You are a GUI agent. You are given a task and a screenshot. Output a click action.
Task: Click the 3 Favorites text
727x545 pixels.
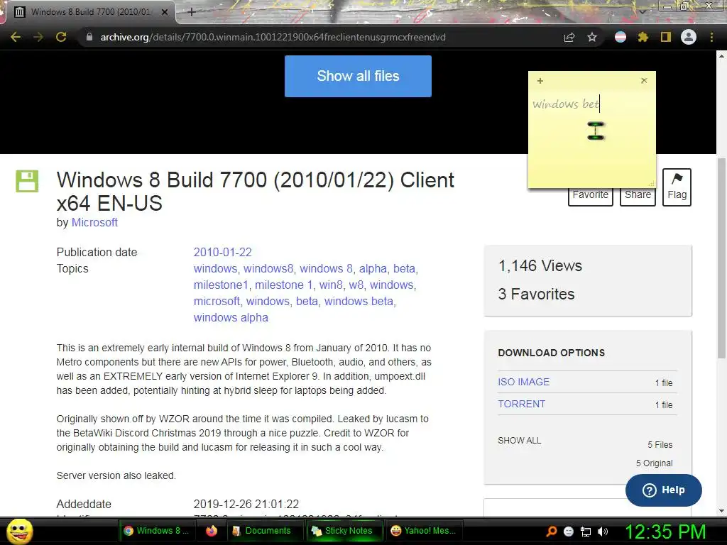pyautogui.click(x=537, y=294)
